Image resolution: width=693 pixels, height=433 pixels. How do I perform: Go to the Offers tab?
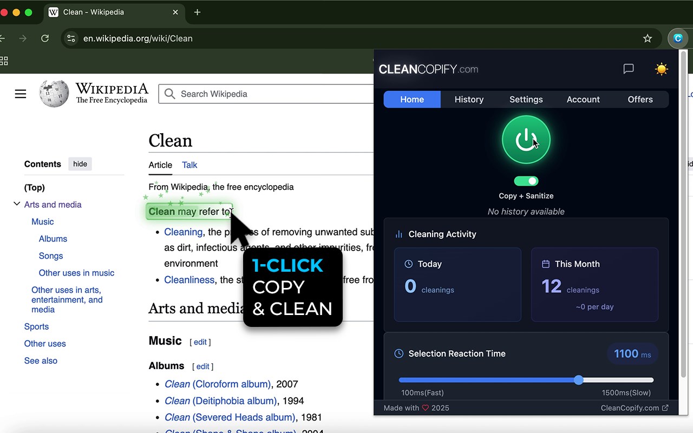[x=640, y=100]
